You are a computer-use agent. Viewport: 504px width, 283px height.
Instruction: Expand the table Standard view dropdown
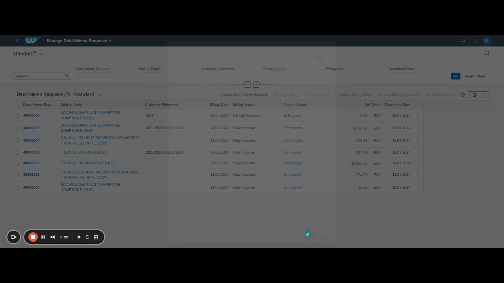pyautogui.click(x=99, y=95)
